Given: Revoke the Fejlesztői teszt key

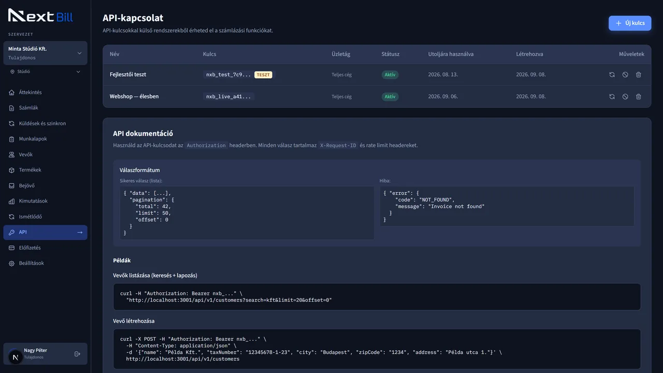Looking at the screenshot, I should point(625,75).
